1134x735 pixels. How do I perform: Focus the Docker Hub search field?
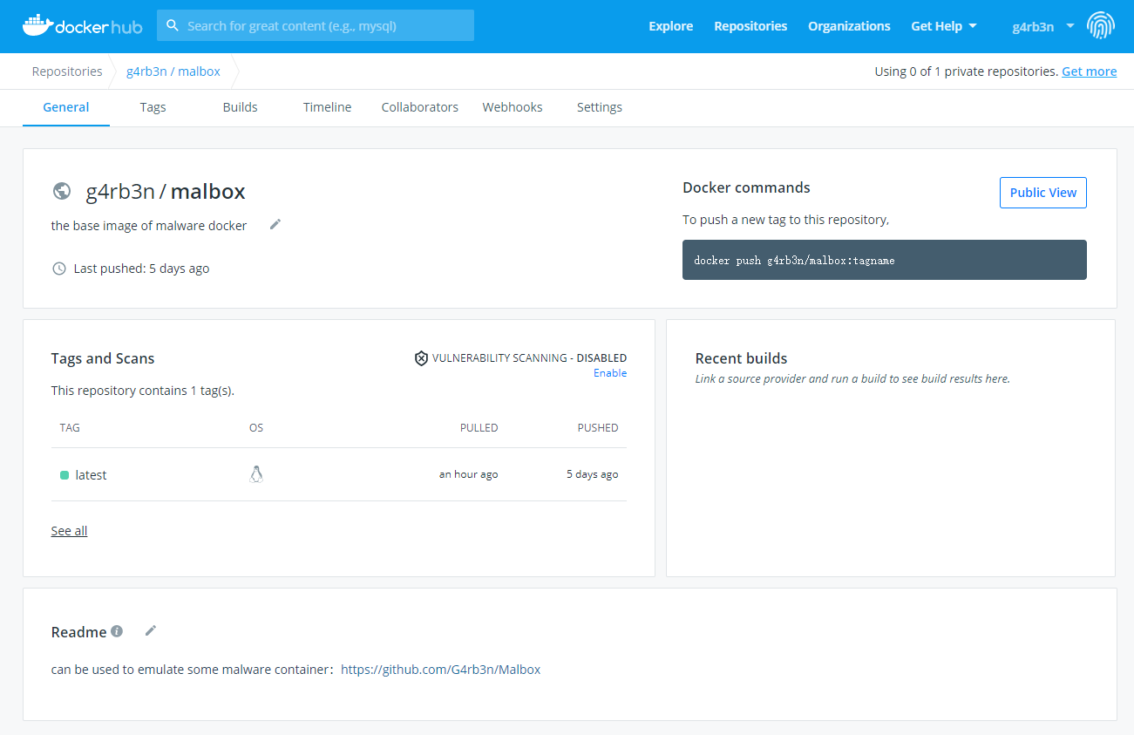[x=316, y=26]
